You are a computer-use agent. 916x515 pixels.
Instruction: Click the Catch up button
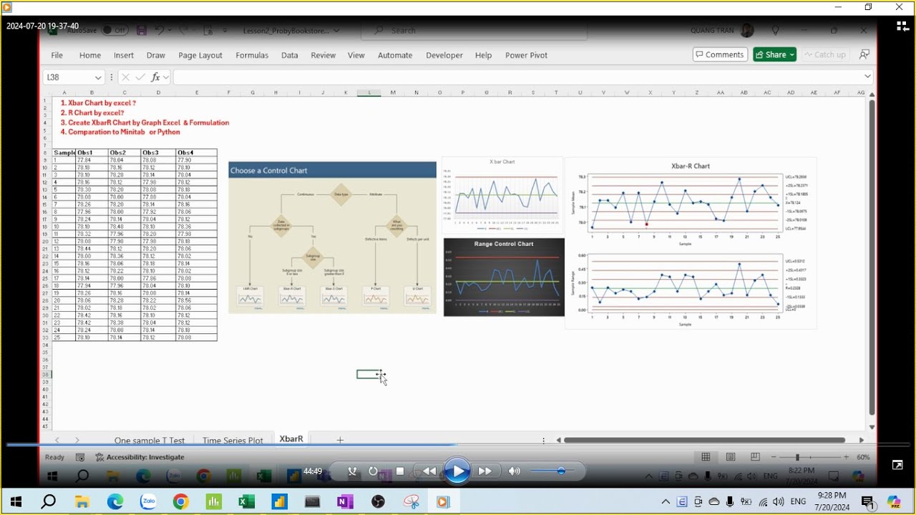click(x=824, y=54)
